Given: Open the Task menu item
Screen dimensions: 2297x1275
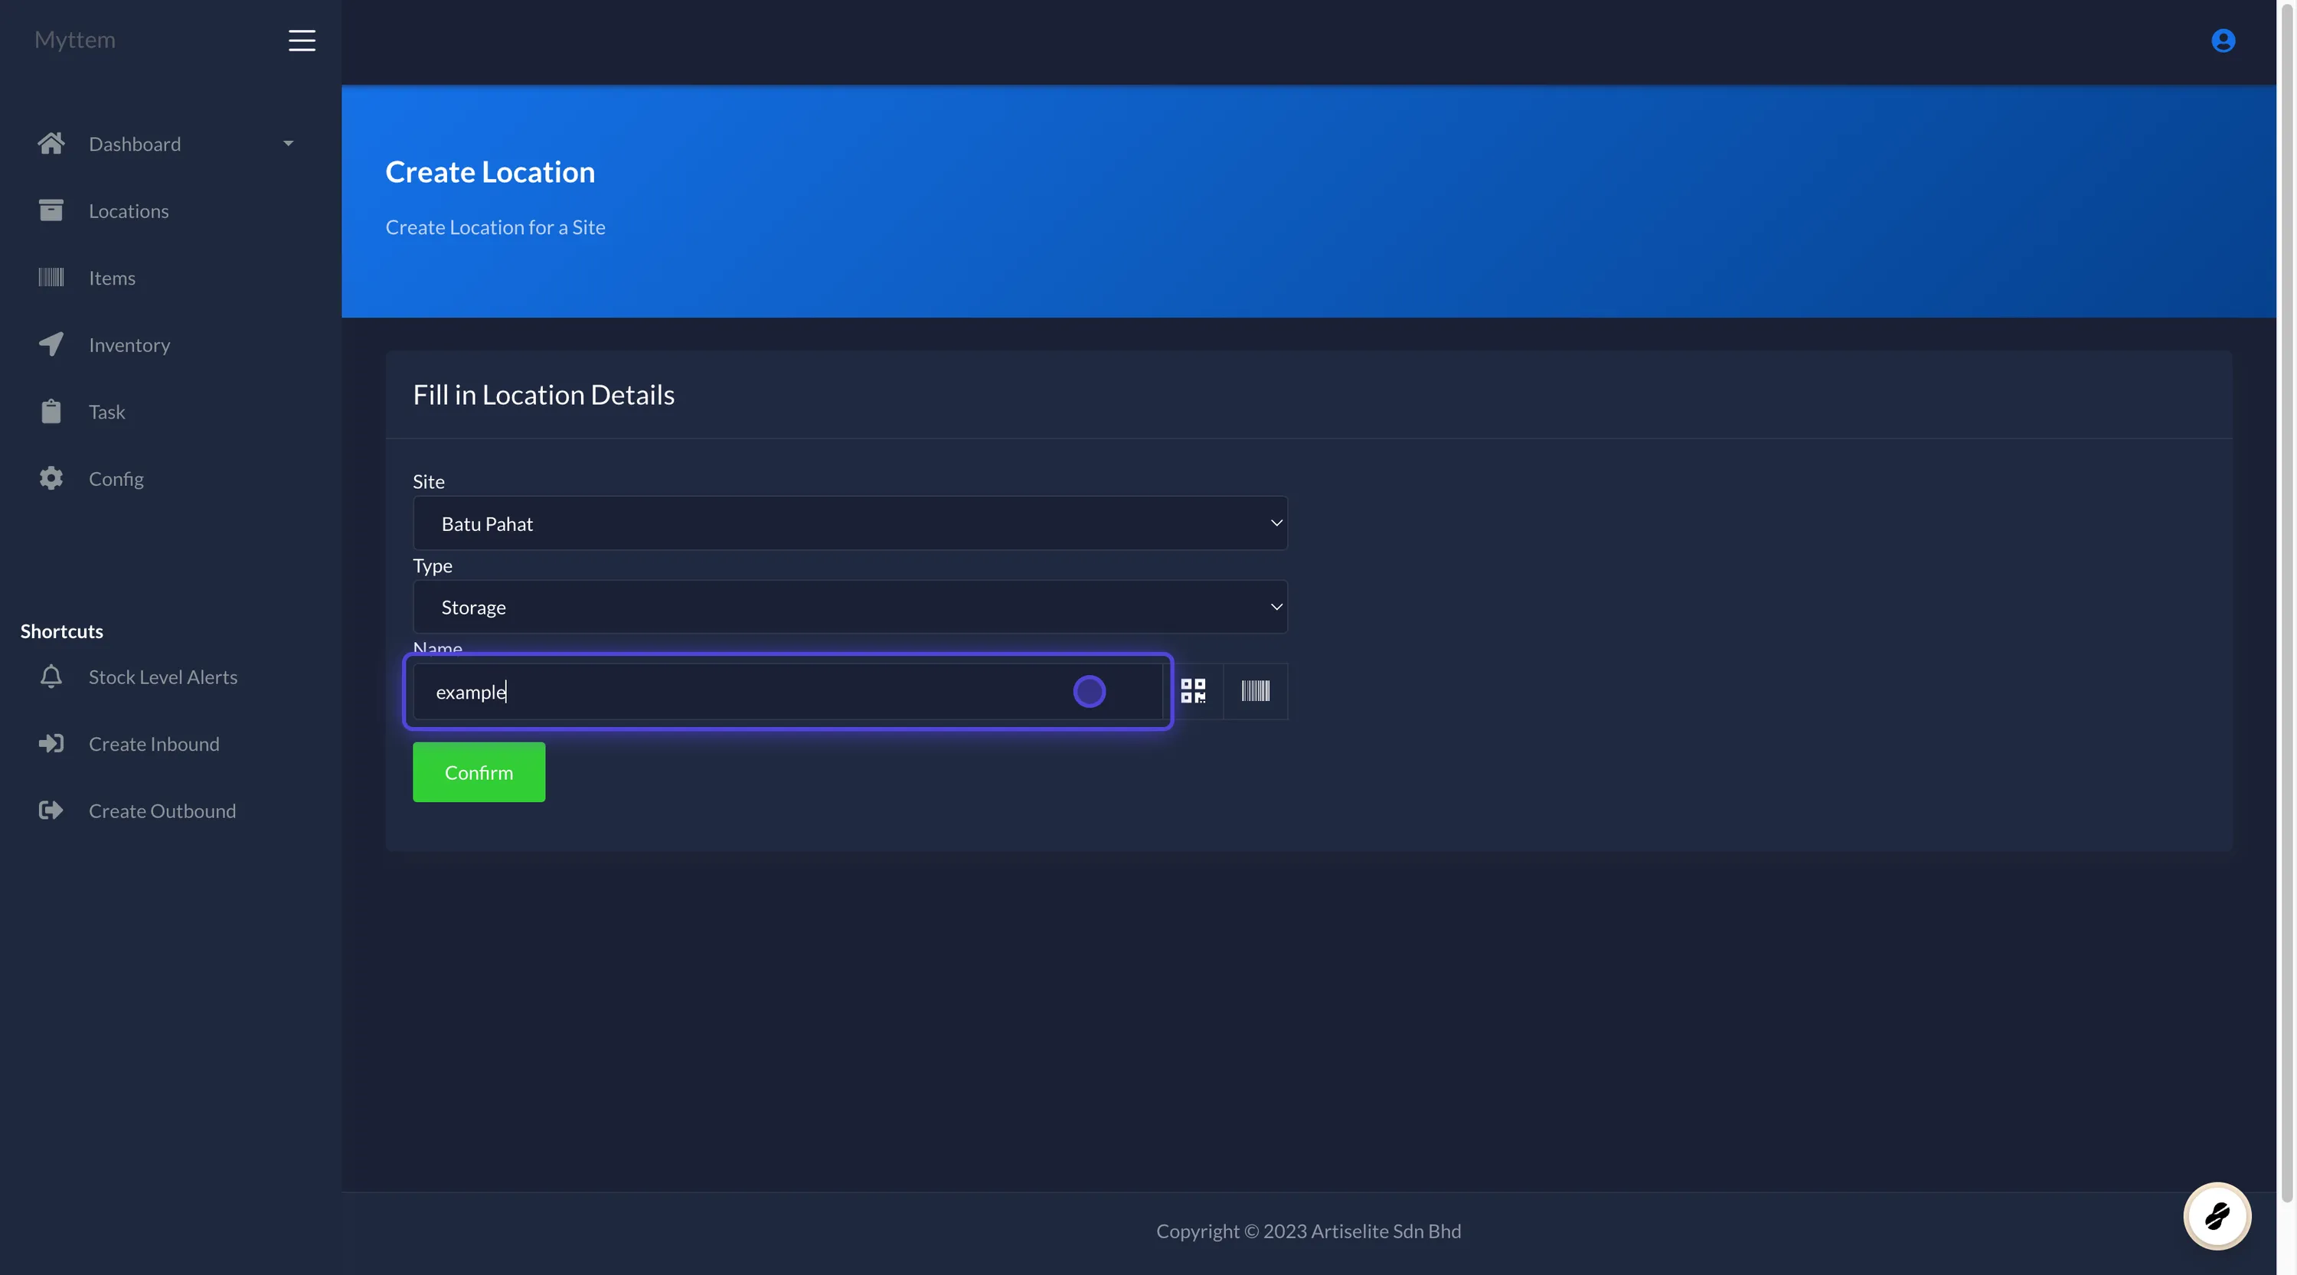Looking at the screenshot, I should (107, 412).
